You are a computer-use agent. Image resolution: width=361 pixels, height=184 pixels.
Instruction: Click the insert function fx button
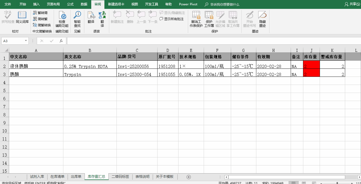point(61,41)
